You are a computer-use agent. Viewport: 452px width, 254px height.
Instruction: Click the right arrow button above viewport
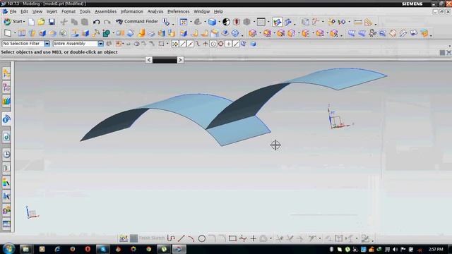[x=181, y=60]
